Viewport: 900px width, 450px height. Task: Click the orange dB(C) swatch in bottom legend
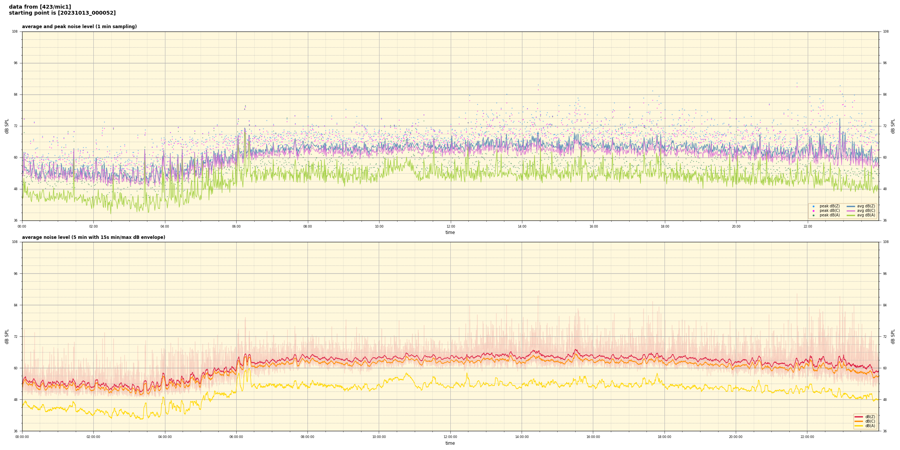point(859,421)
